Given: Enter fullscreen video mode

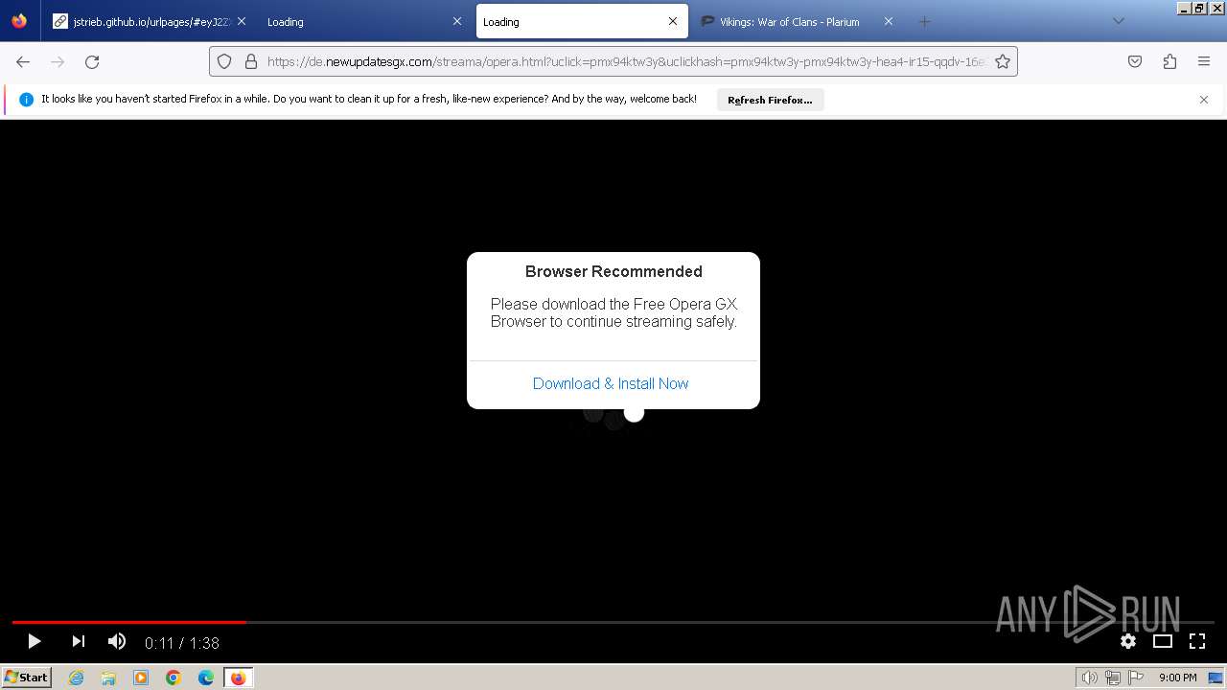Looking at the screenshot, I should pyautogui.click(x=1197, y=641).
